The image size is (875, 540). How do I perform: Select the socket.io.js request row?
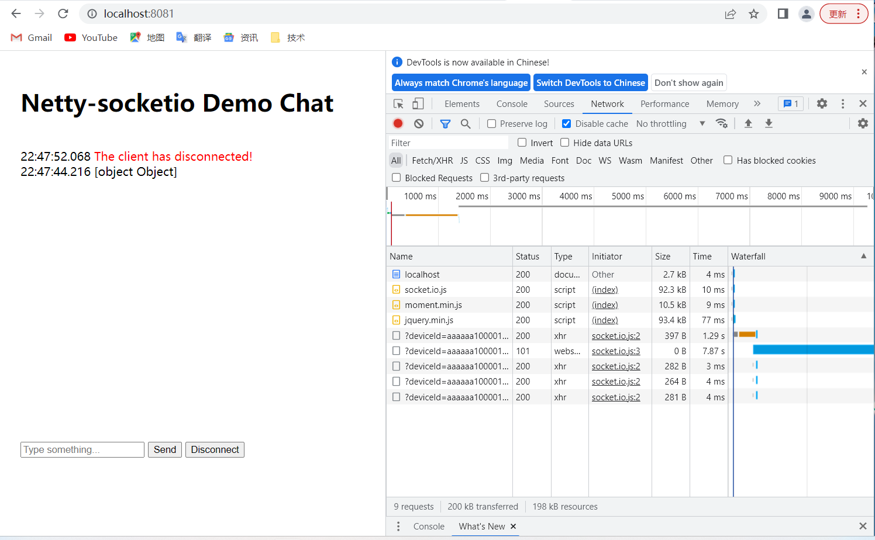click(630, 289)
